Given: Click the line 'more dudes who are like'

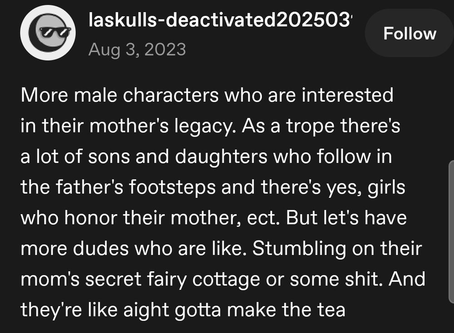Looking at the screenshot, I should point(221,248).
